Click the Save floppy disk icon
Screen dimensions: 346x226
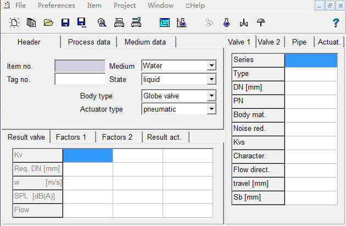click(x=65, y=23)
